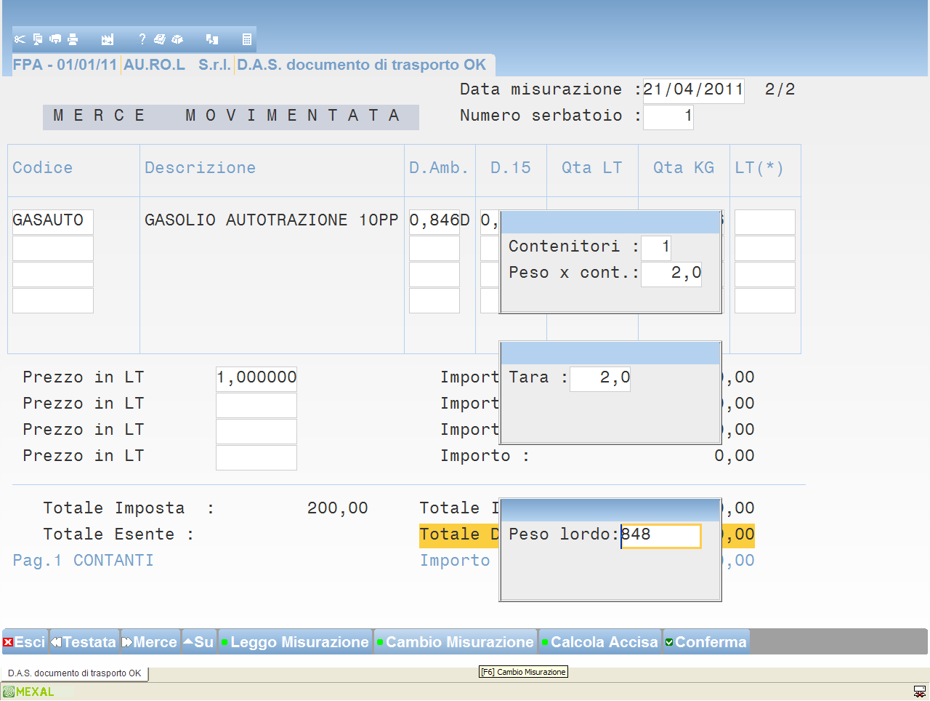
Task: Click the copy document icon next to scissors
Action: point(38,39)
